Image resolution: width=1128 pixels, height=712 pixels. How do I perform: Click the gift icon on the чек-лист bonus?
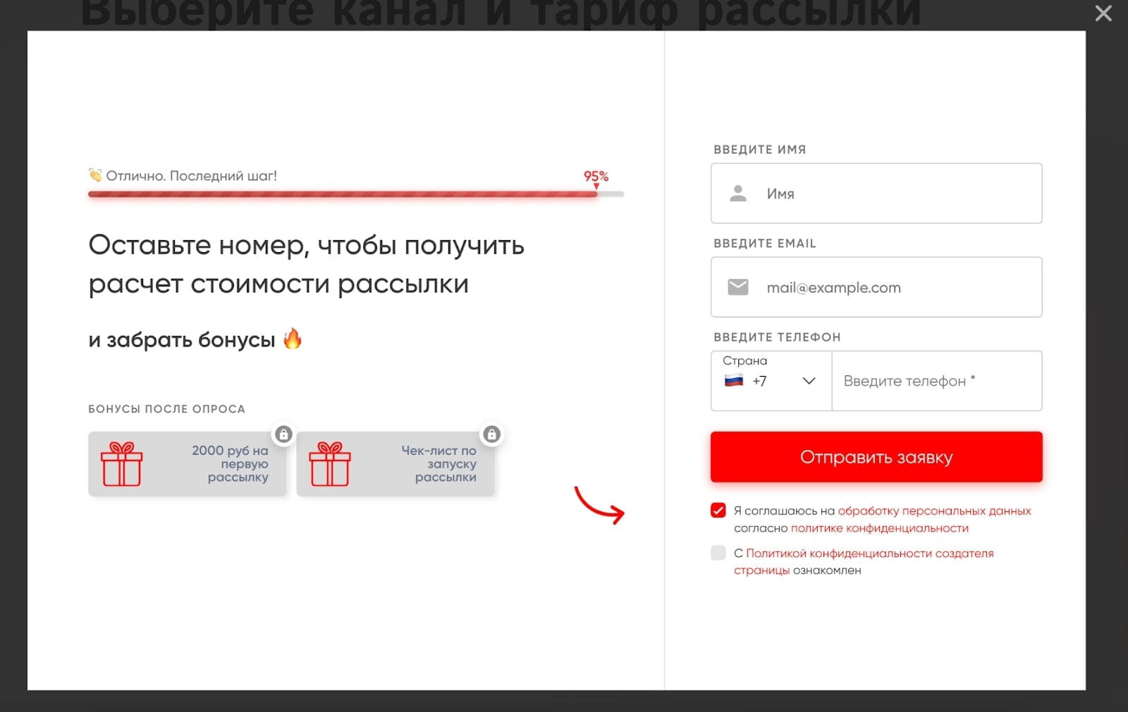coord(331,463)
